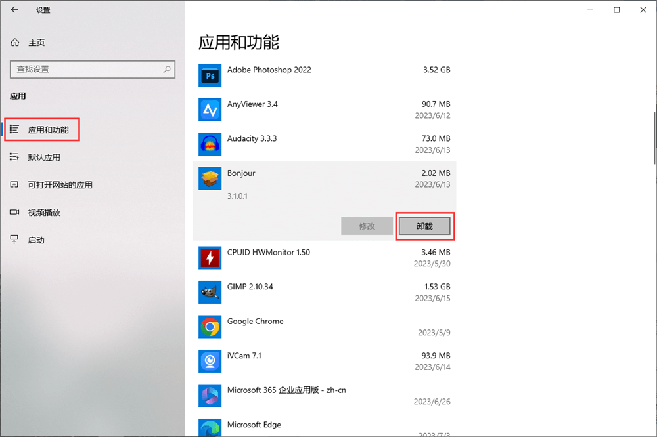Click the Adobe Photoshop 2022 icon
The height and width of the screenshot is (437, 657).
click(210, 76)
